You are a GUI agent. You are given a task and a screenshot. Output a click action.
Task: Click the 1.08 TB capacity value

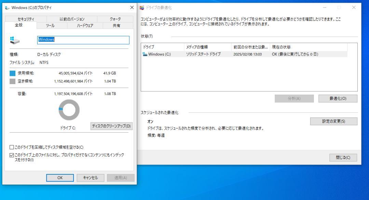(110, 94)
